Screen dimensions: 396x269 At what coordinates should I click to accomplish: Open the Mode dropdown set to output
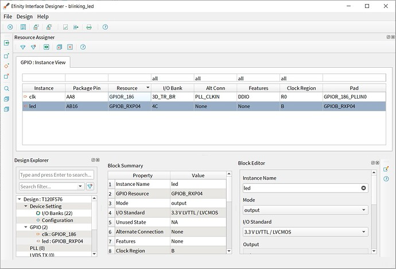[304, 210]
